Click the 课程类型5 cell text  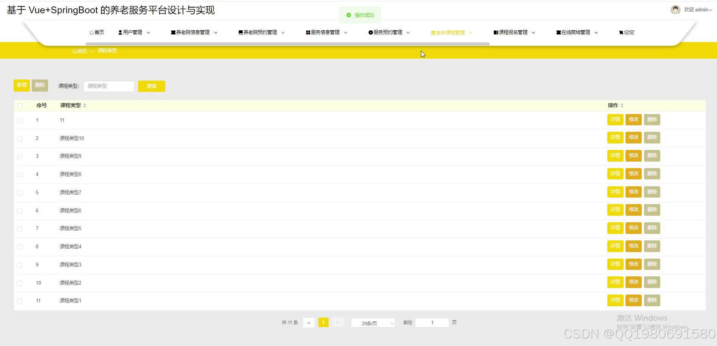click(70, 229)
